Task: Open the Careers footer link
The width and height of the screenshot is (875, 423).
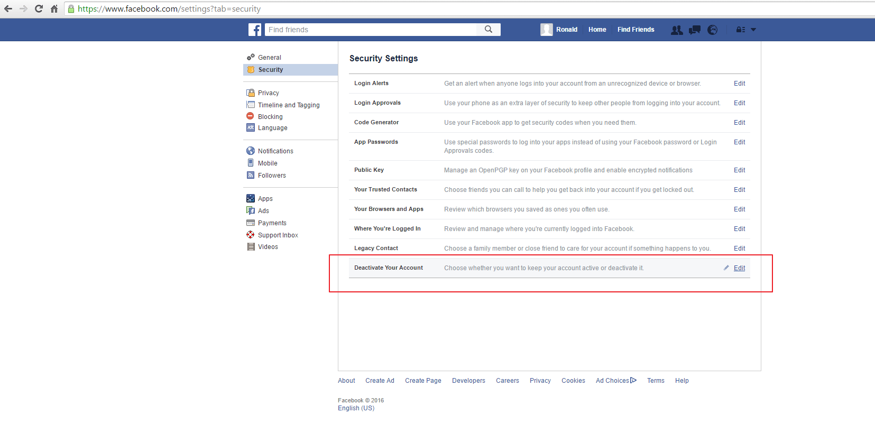Action: coord(508,381)
